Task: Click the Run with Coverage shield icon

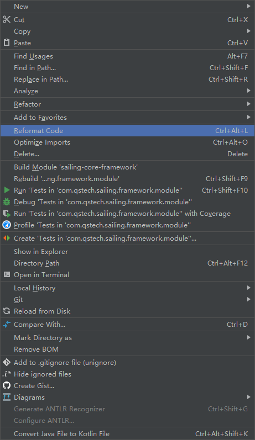Action: click(x=7, y=213)
